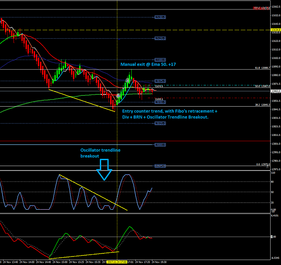
Task: Select the yellow descending trendline on the oscillator
Action: pos(93,192)
